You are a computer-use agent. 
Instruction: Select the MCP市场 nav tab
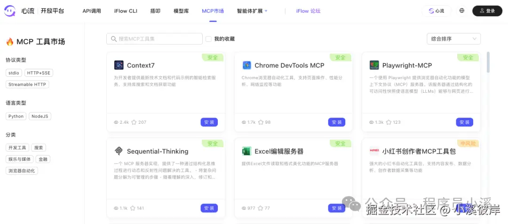213,11
